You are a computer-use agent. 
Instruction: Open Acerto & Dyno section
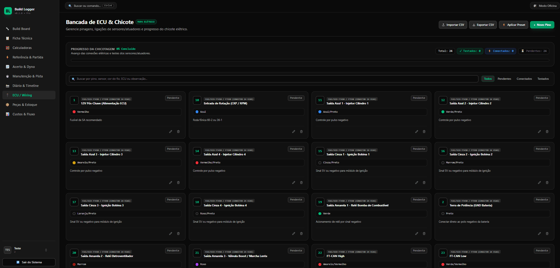coord(29,67)
